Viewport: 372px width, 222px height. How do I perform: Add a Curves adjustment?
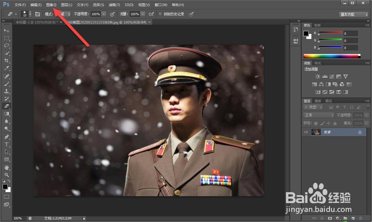tap(332, 76)
